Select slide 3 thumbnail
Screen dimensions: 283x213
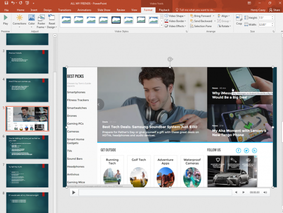tap(27, 62)
